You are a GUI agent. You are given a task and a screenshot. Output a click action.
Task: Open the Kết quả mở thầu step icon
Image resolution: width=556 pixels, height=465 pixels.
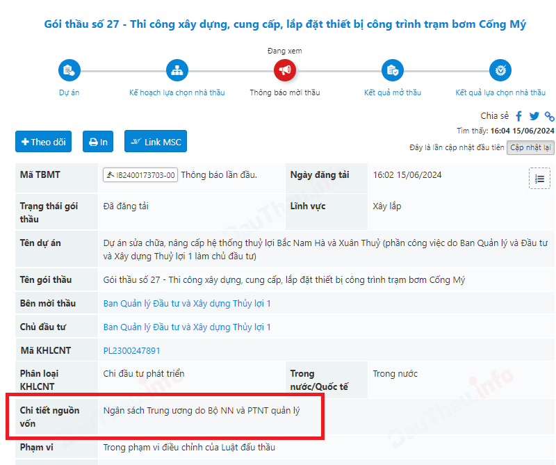pos(393,70)
